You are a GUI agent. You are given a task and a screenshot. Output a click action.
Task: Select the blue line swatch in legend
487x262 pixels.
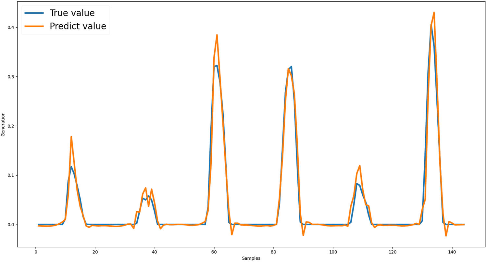point(34,13)
